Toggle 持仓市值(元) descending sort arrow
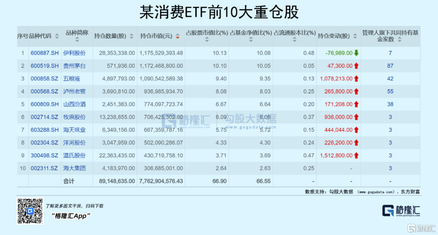The height and width of the screenshot is (235, 438). [177, 37]
